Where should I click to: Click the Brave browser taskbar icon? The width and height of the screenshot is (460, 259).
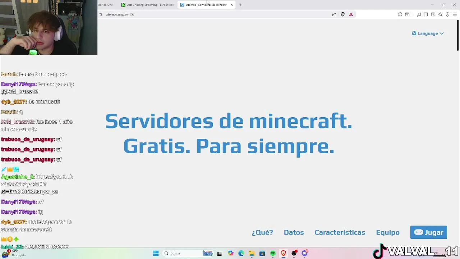click(x=283, y=253)
